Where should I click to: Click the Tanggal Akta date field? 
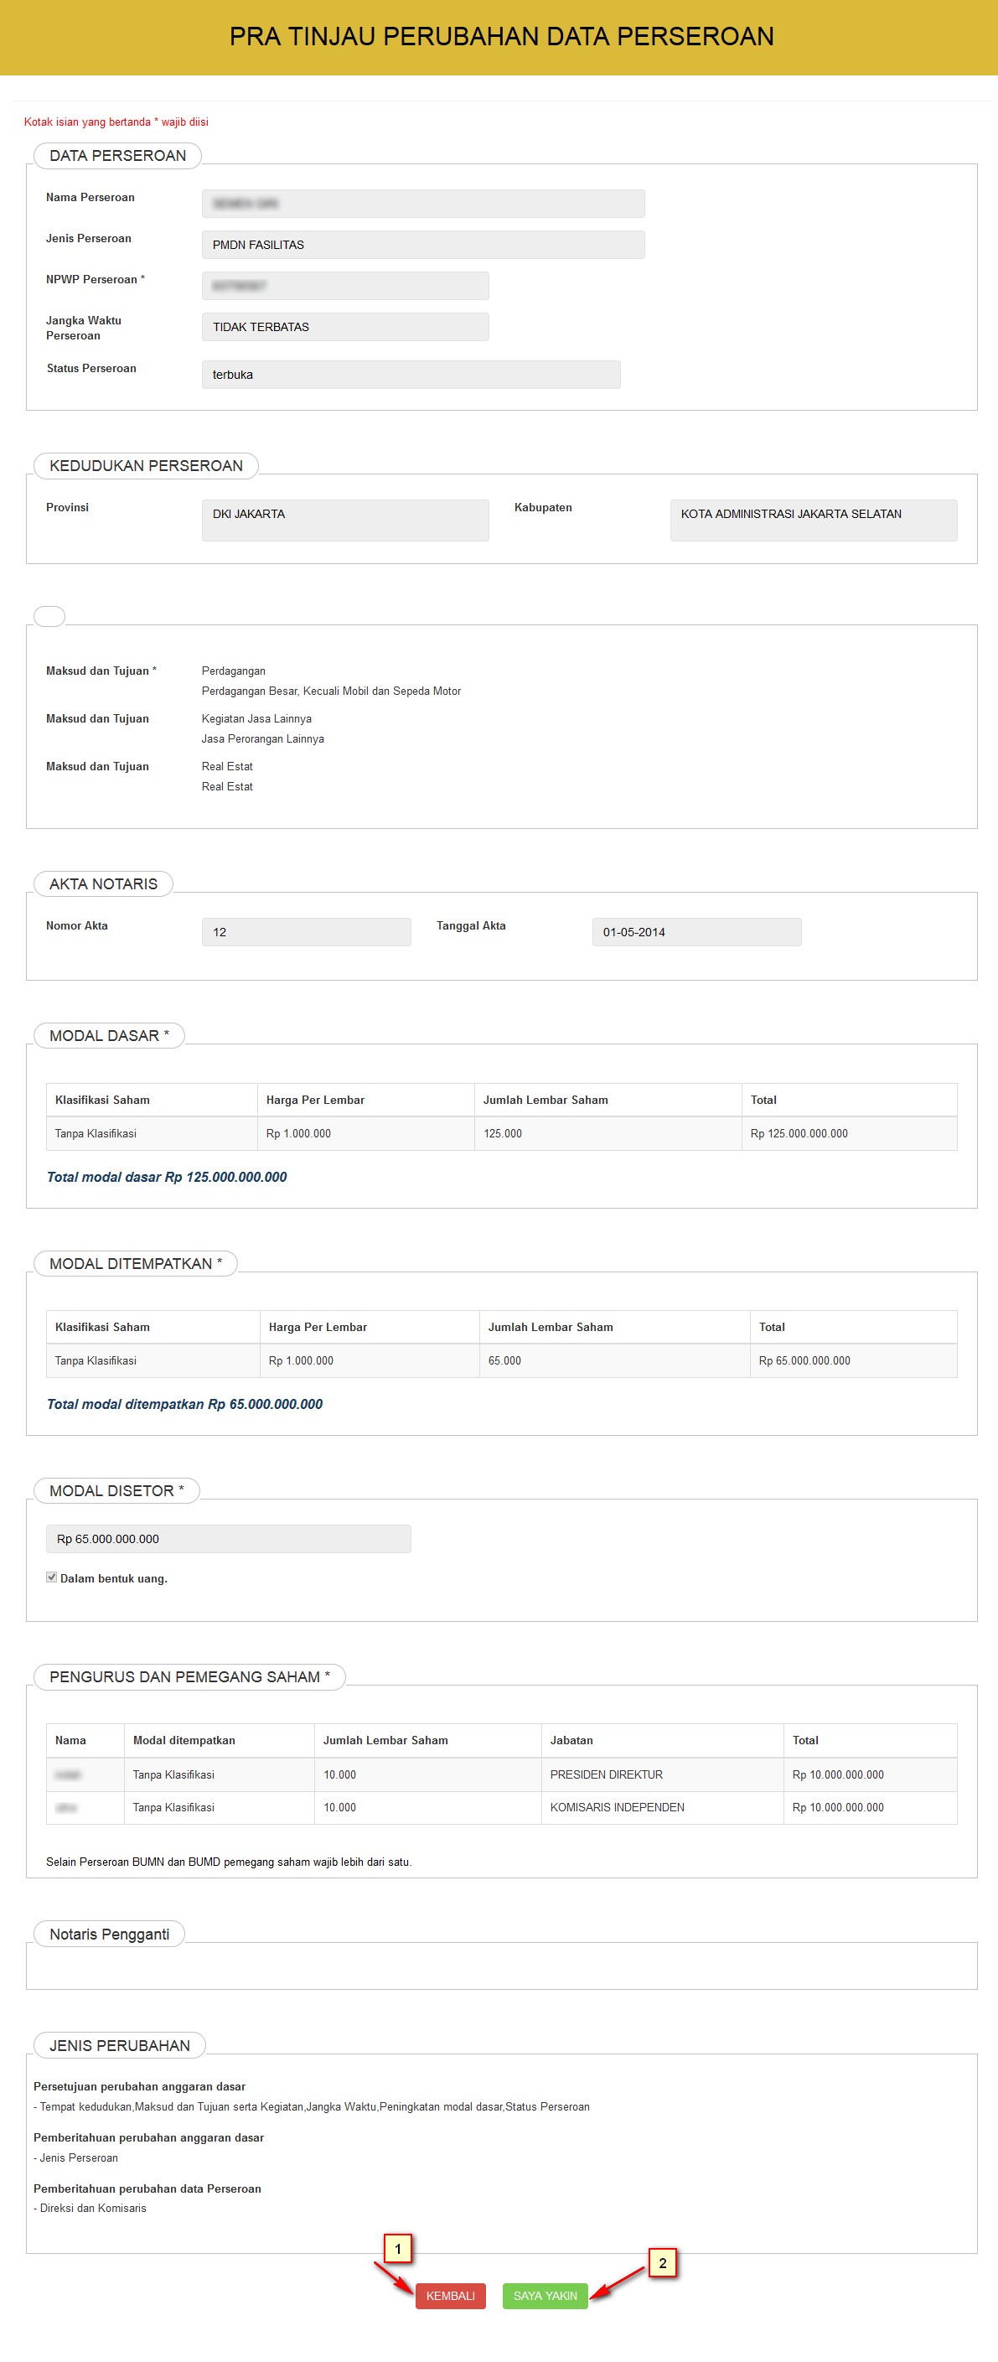coord(695,931)
